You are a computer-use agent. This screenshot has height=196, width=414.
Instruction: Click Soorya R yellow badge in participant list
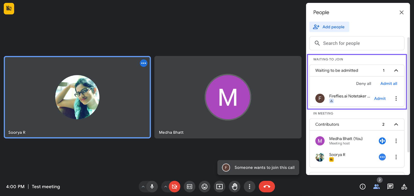click(331, 160)
